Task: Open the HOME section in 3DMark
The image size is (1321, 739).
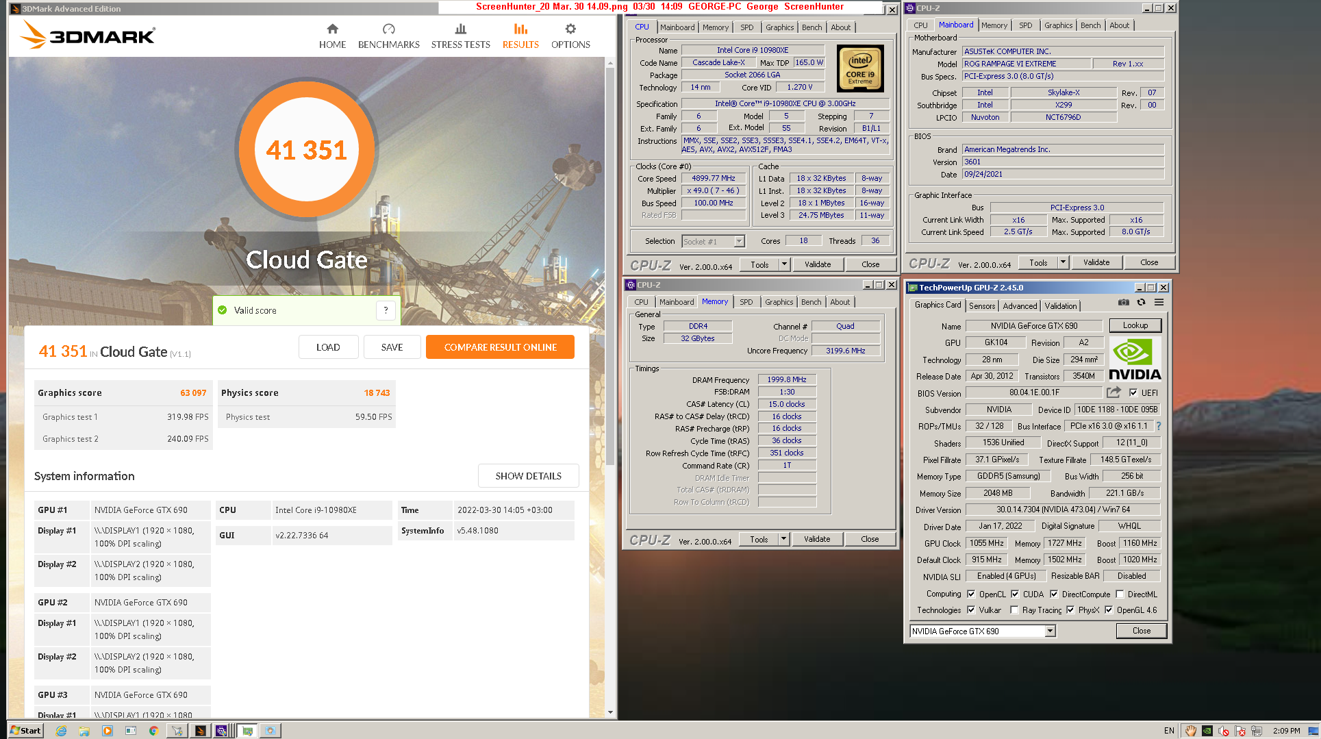Action: point(332,36)
